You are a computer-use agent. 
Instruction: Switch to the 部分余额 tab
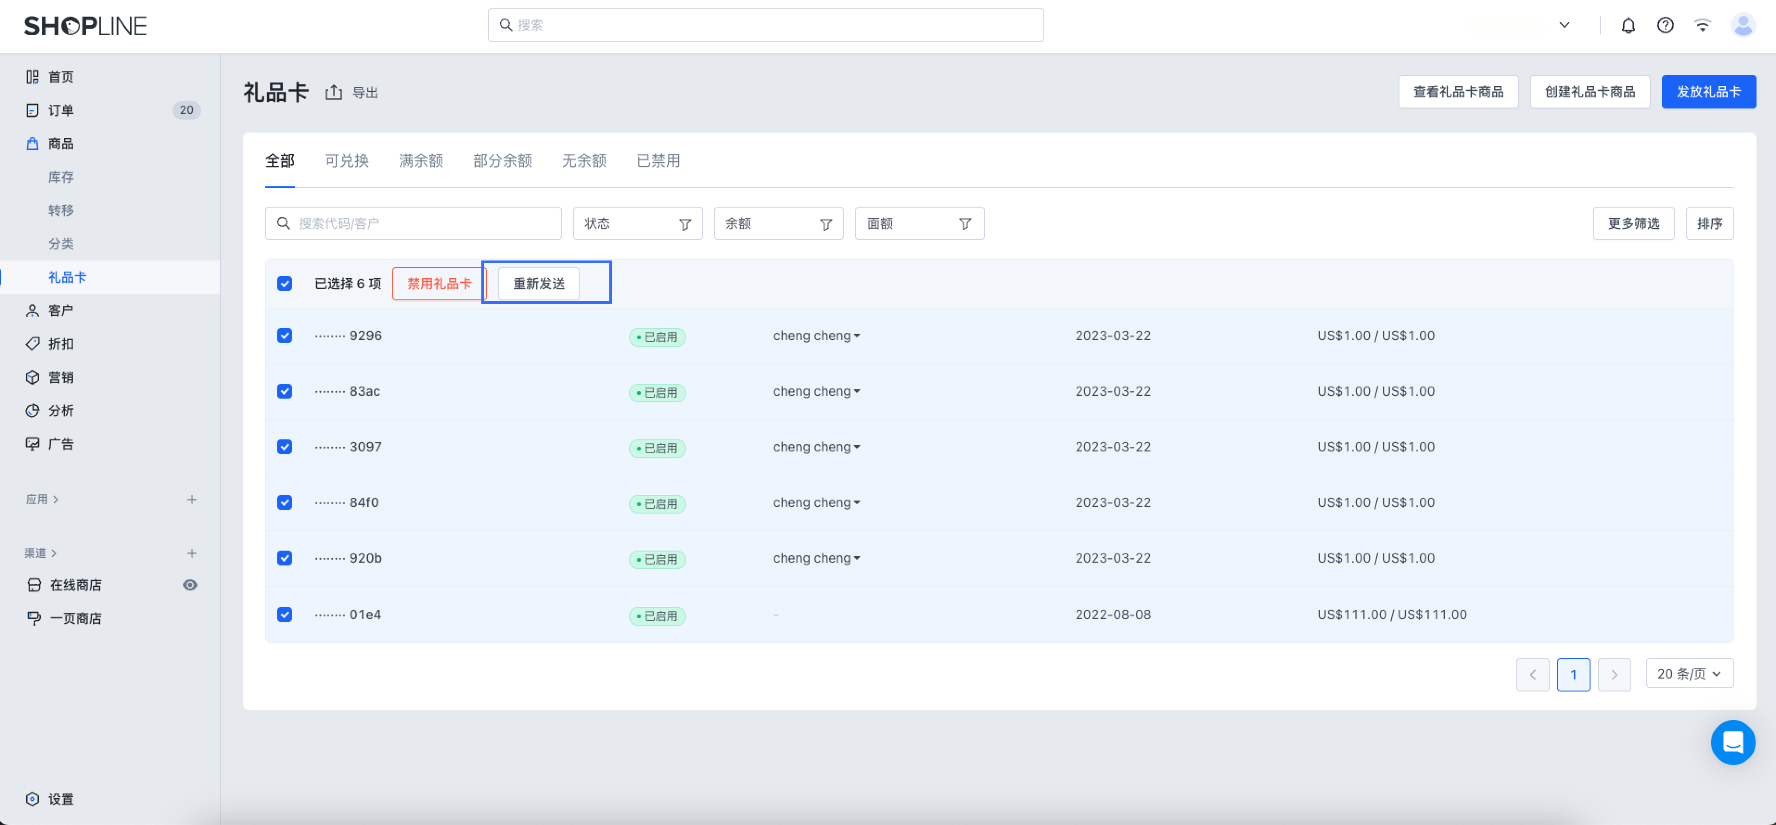click(x=503, y=160)
